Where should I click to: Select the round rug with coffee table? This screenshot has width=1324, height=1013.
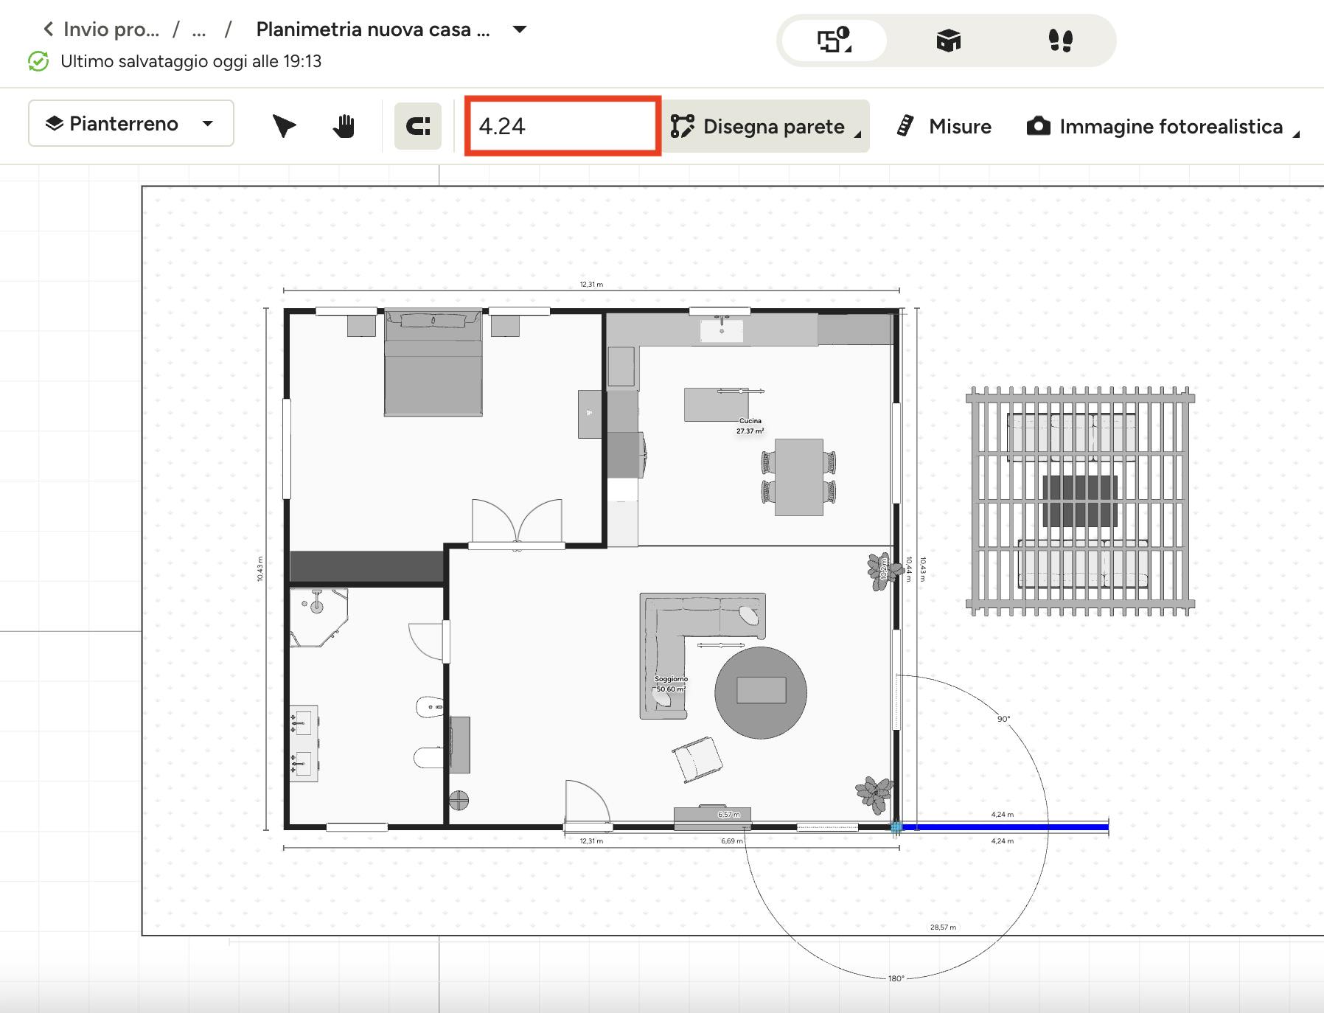pyautogui.click(x=760, y=692)
